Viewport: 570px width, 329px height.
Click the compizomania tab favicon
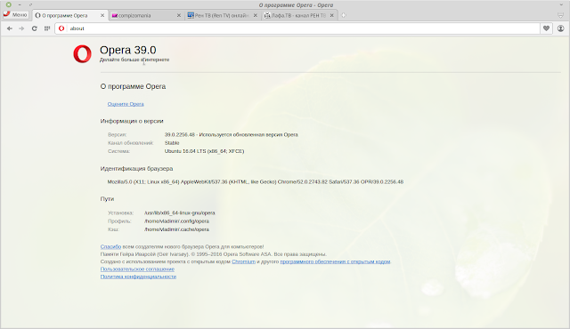115,16
